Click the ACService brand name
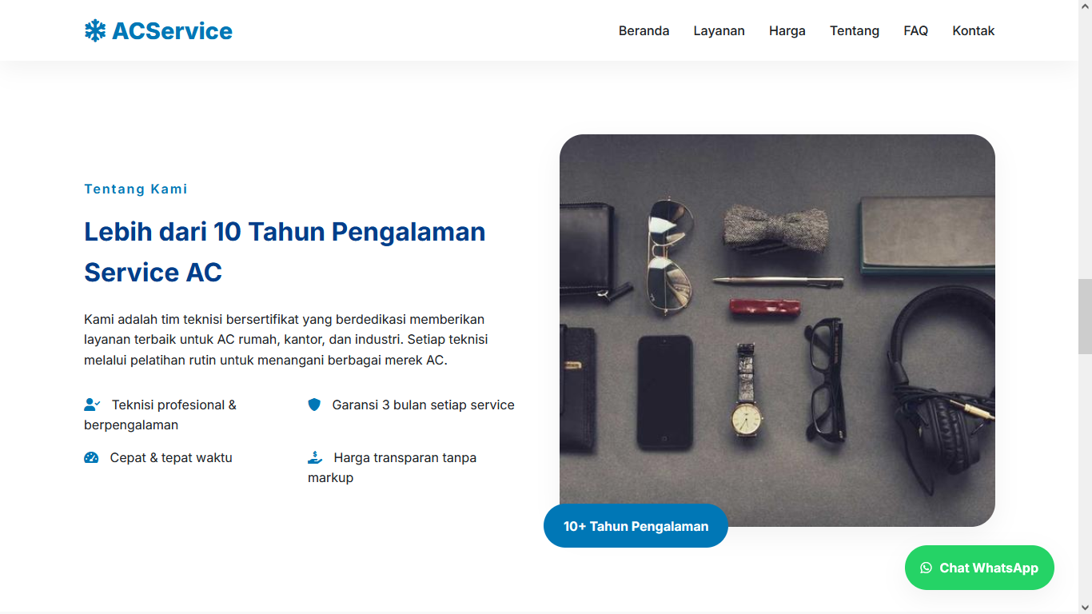The height and width of the screenshot is (614, 1092). (x=172, y=31)
